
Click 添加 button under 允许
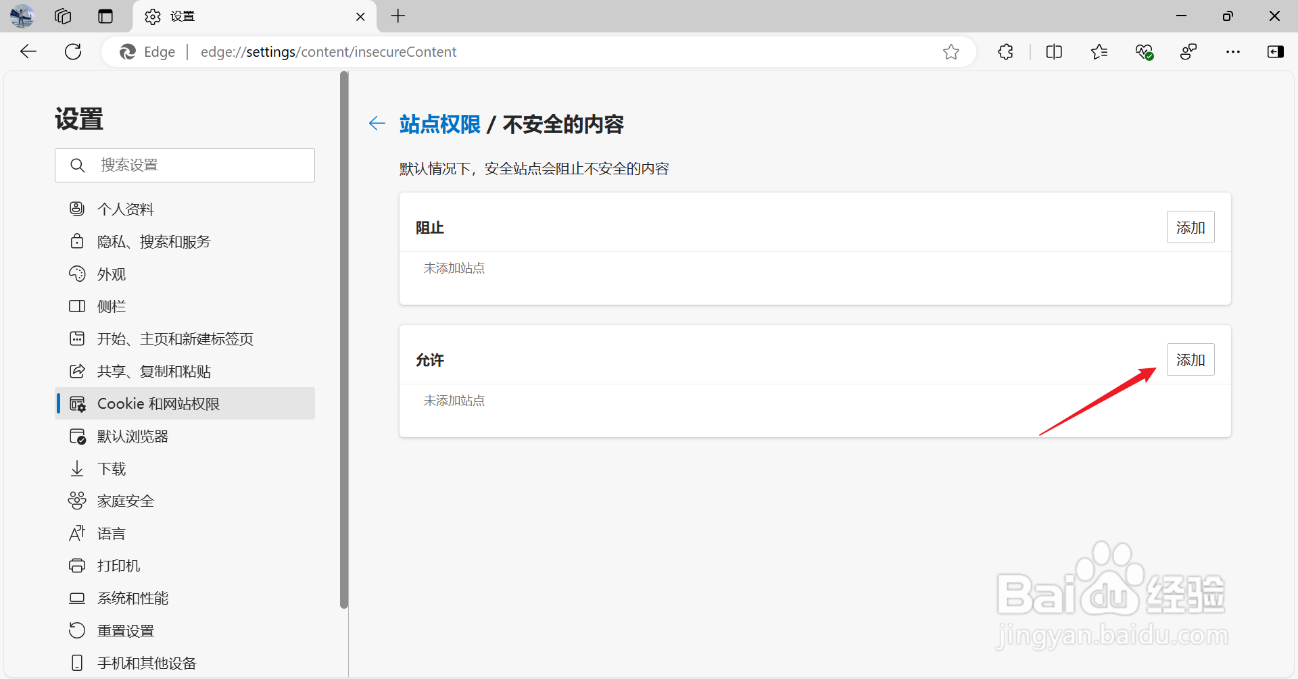[1190, 359]
